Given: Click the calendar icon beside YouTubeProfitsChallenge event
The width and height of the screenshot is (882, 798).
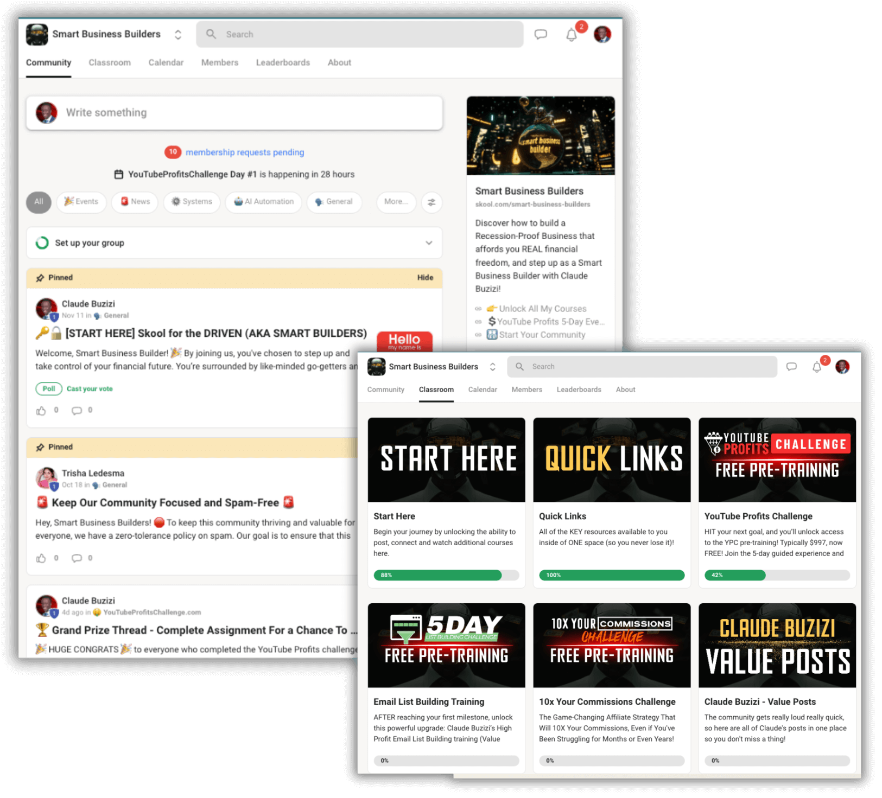Looking at the screenshot, I should (118, 174).
